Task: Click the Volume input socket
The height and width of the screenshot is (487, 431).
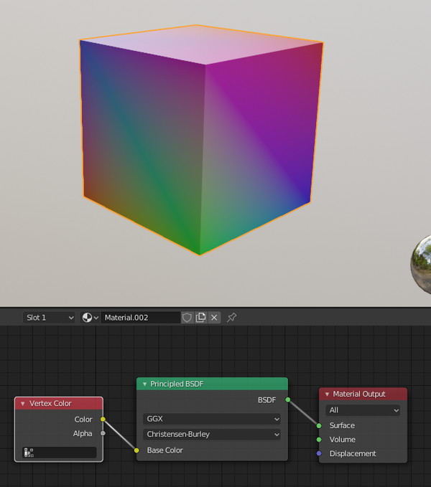Action: (319, 440)
